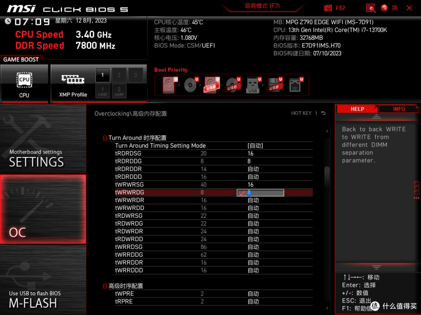Select the tRDRDDD row
This screenshot has height=315, width=421.
click(214, 177)
